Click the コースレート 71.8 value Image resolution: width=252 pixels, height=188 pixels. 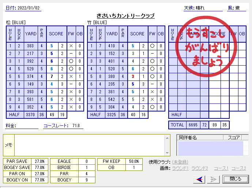coord(75,126)
